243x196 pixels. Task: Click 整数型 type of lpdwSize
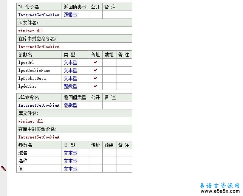coord(71,86)
